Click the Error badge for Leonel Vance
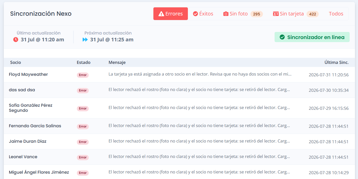Screen dimensions: 358x179 (83, 157)
